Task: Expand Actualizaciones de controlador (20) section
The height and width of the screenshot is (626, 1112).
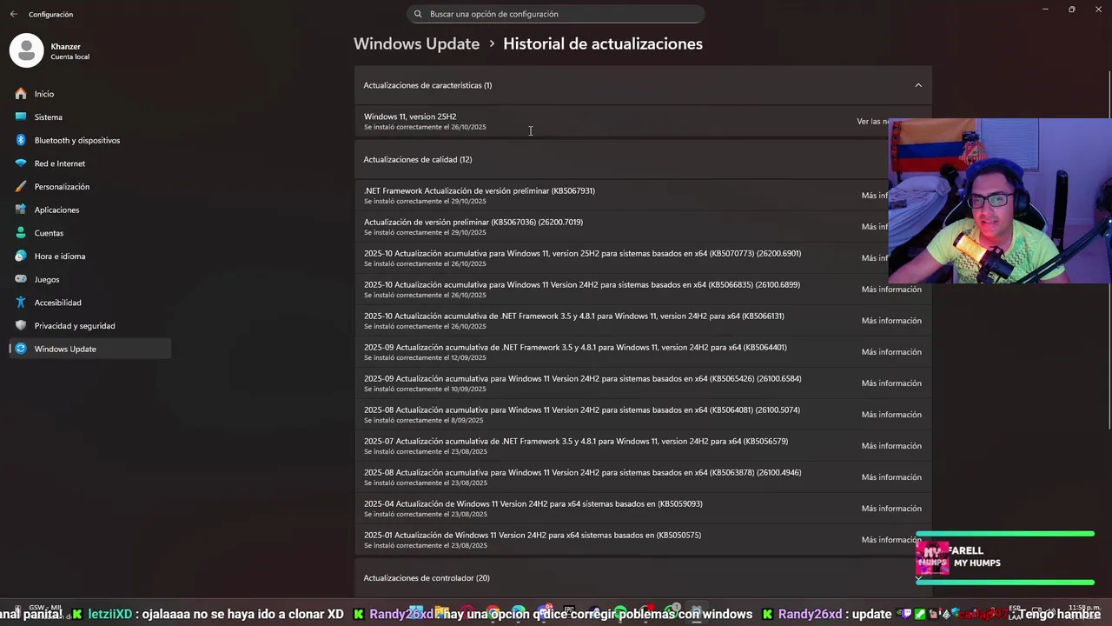Action: pyautogui.click(x=643, y=578)
